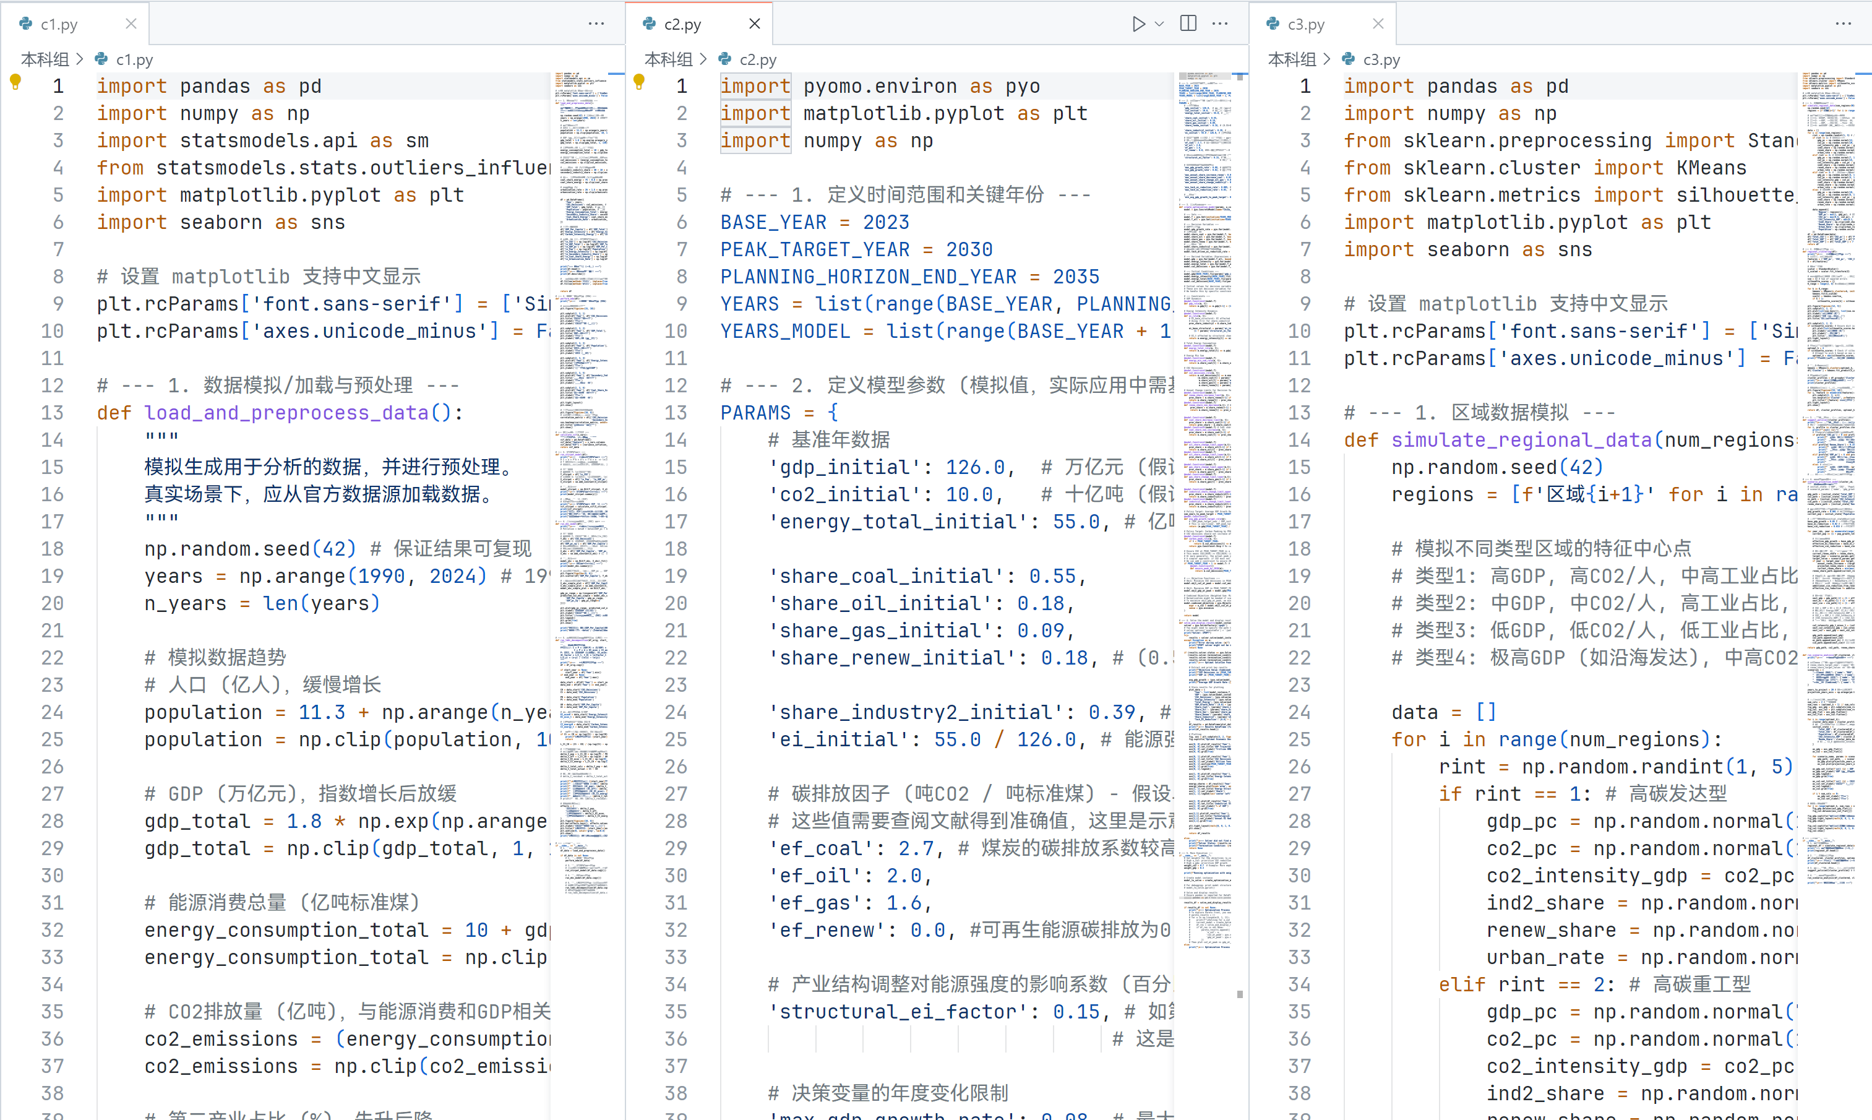Click the c3.py code minimap
This screenshot has height=1120, width=1872.
pyautogui.click(x=1829, y=453)
